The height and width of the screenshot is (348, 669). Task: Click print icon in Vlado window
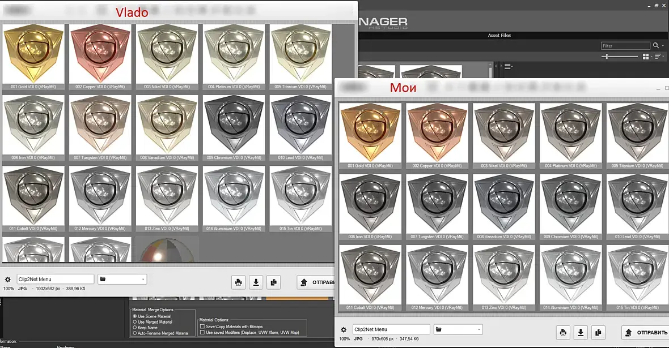tap(239, 282)
